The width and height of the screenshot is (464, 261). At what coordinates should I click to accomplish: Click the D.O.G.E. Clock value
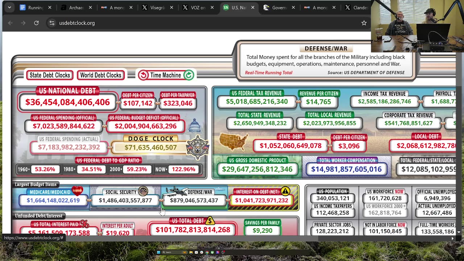(x=150, y=148)
